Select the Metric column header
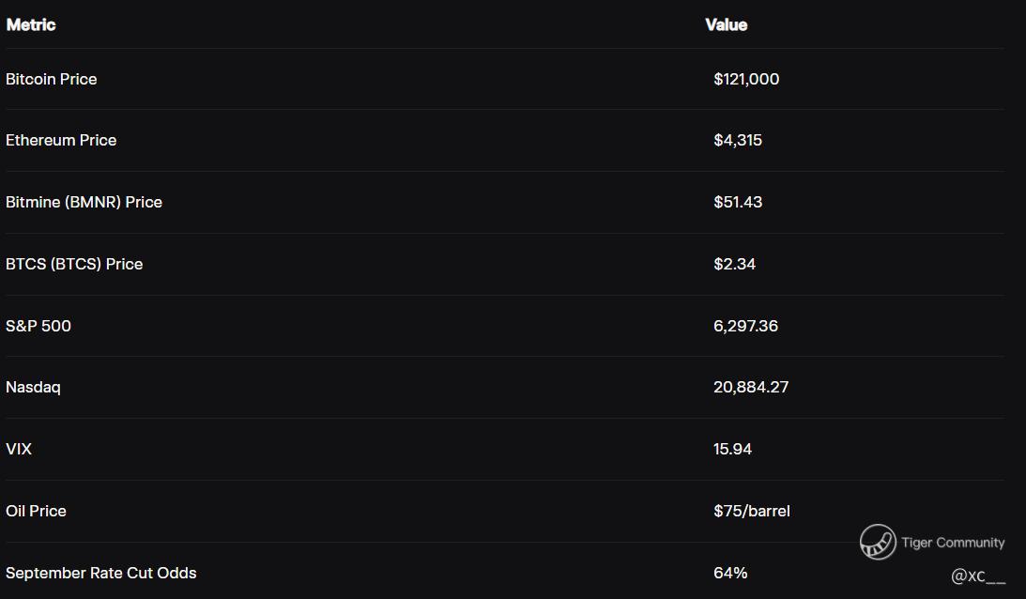This screenshot has width=1026, height=599. [x=31, y=24]
